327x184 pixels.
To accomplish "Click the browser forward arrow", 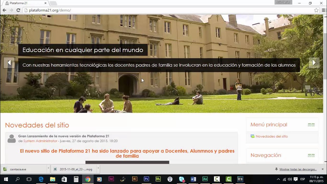I will [x=11, y=10].
